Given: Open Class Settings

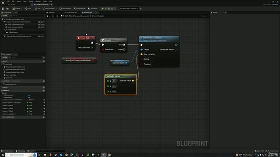Looking at the screenshot, I should (x=65, y=9).
